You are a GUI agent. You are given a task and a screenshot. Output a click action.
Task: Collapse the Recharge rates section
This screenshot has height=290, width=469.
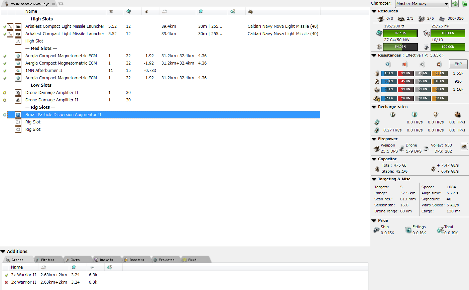click(374, 107)
